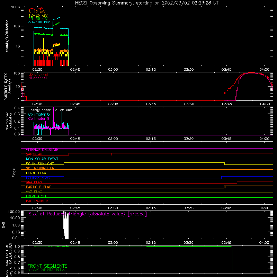Select the yellow 12-25 keV legend entry
This screenshot has height=277, width=277.
[x=38, y=15]
